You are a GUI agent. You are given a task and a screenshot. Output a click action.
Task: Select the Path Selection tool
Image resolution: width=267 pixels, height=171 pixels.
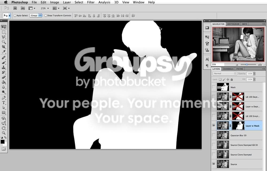pos(4,108)
